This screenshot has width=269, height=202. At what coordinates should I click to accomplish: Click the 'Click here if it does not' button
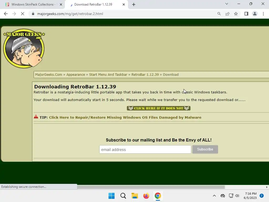point(158,108)
